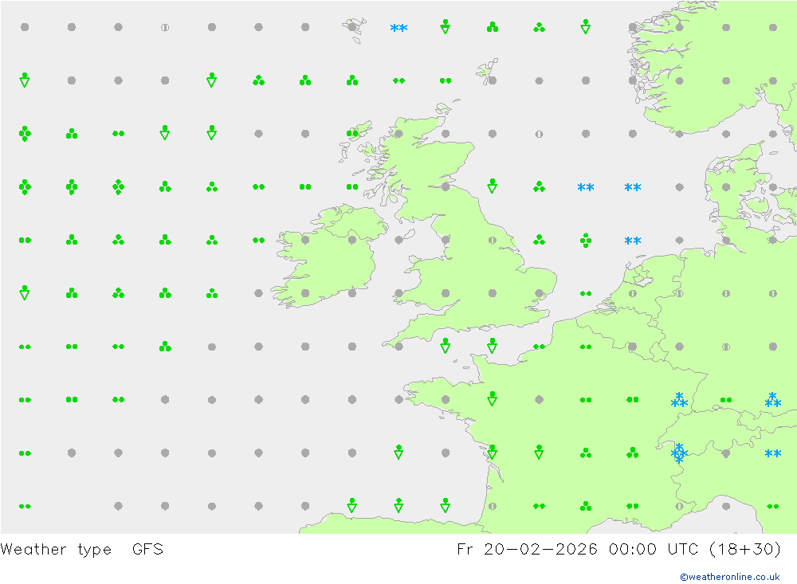
Task: Click the light rain symbol over the Outer Hebrides
Action: coord(351,134)
